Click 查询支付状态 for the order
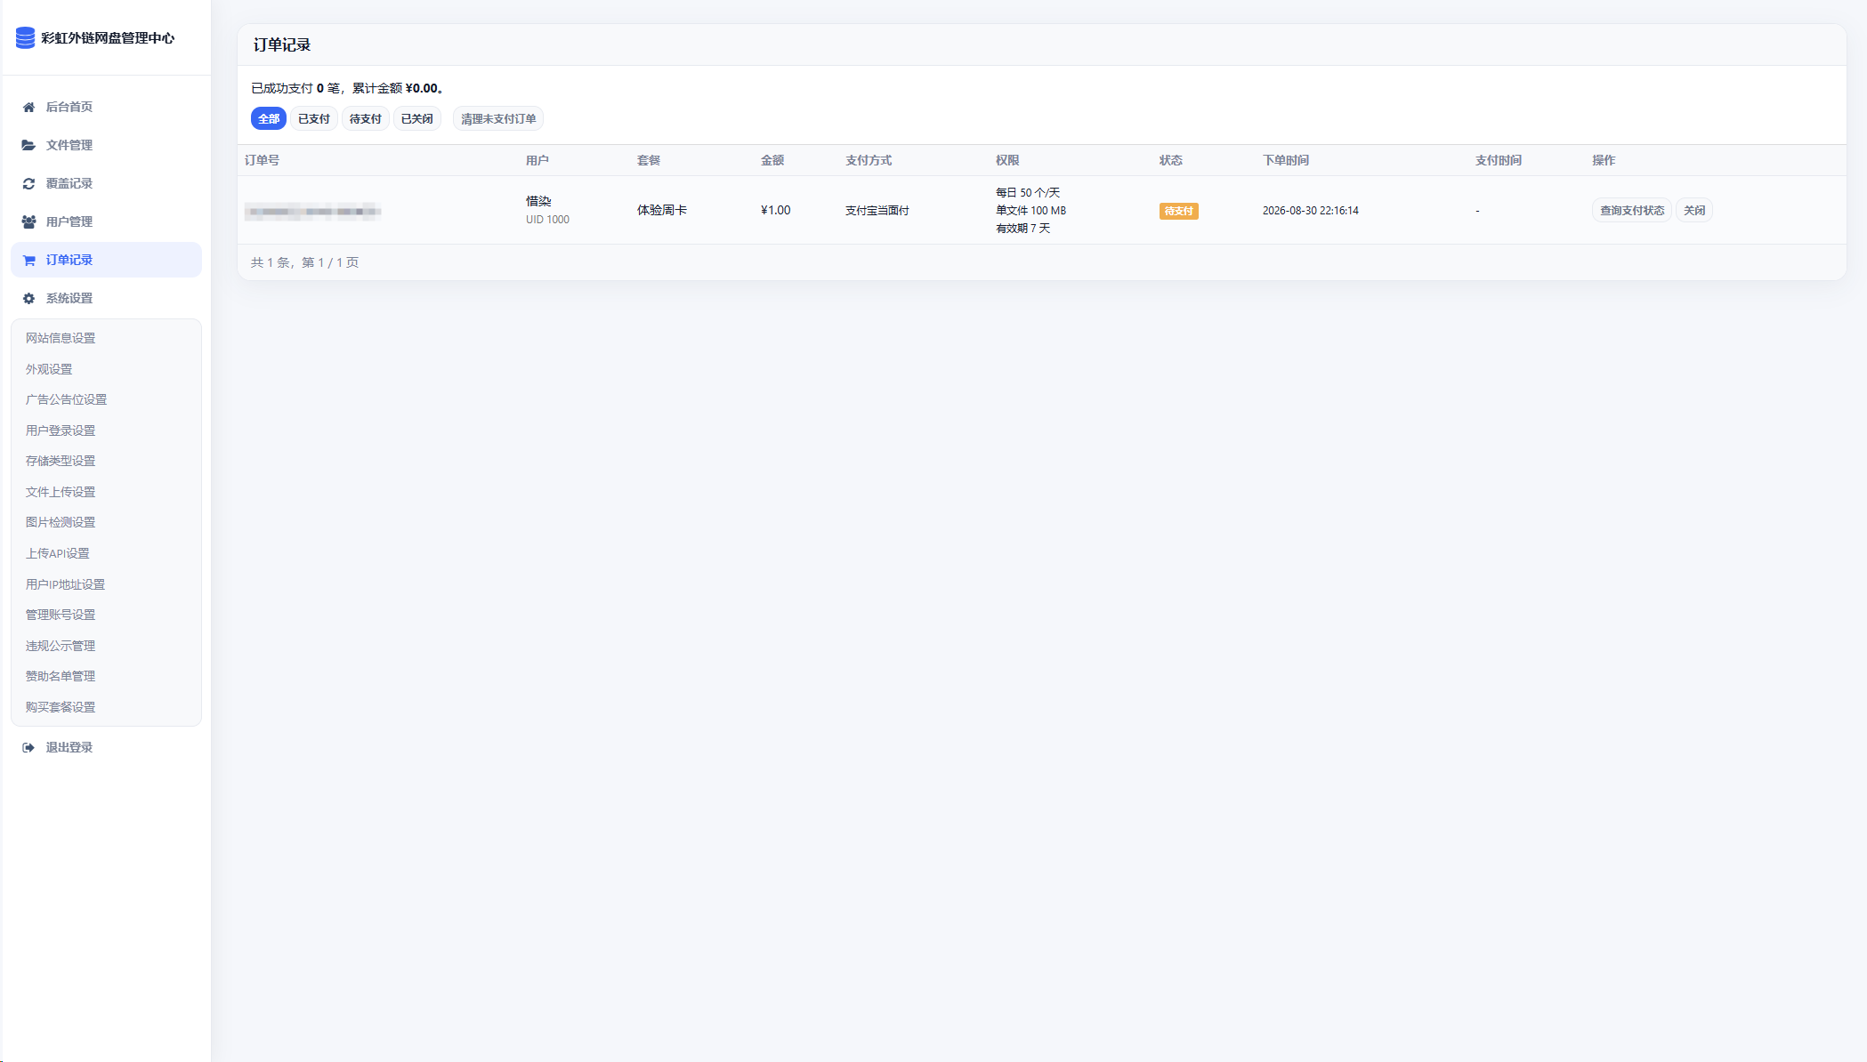 point(1632,210)
